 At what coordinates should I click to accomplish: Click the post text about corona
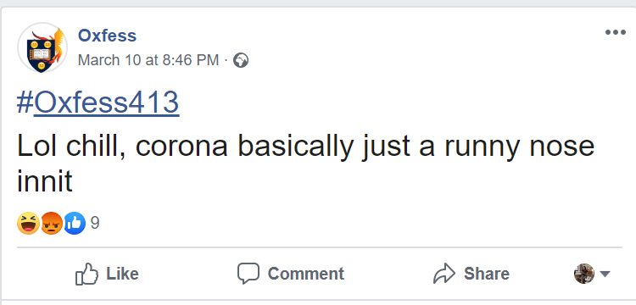point(306,163)
